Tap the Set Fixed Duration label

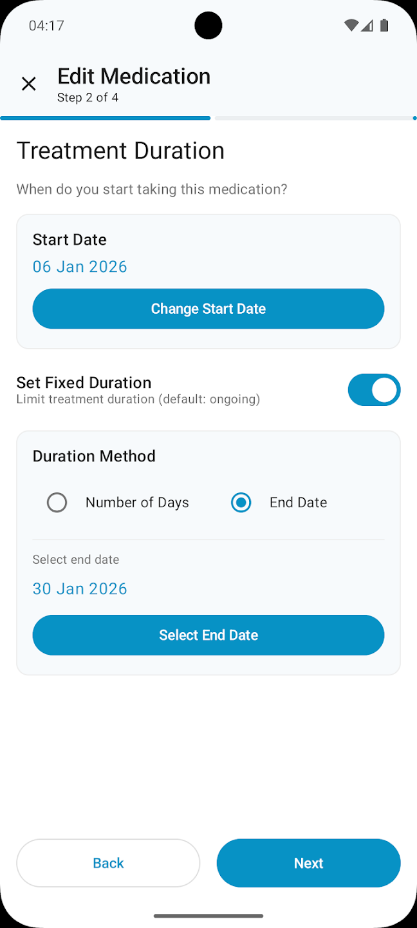84,383
